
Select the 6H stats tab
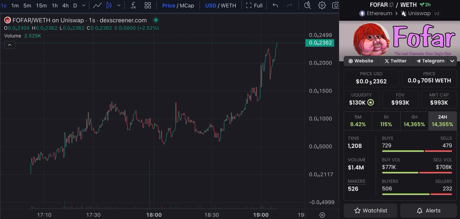pyautogui.click(x=414, y=121)
